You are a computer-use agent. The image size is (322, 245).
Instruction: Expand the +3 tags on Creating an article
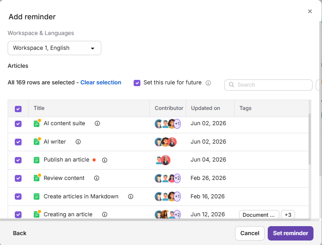coord(288,214)
